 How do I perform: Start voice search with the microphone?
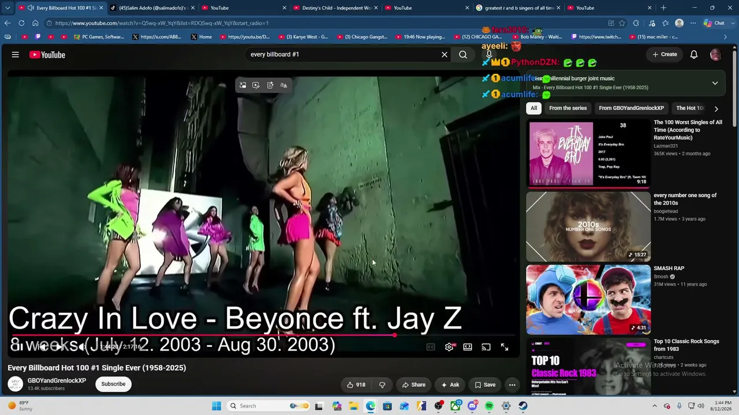[489, 55]
